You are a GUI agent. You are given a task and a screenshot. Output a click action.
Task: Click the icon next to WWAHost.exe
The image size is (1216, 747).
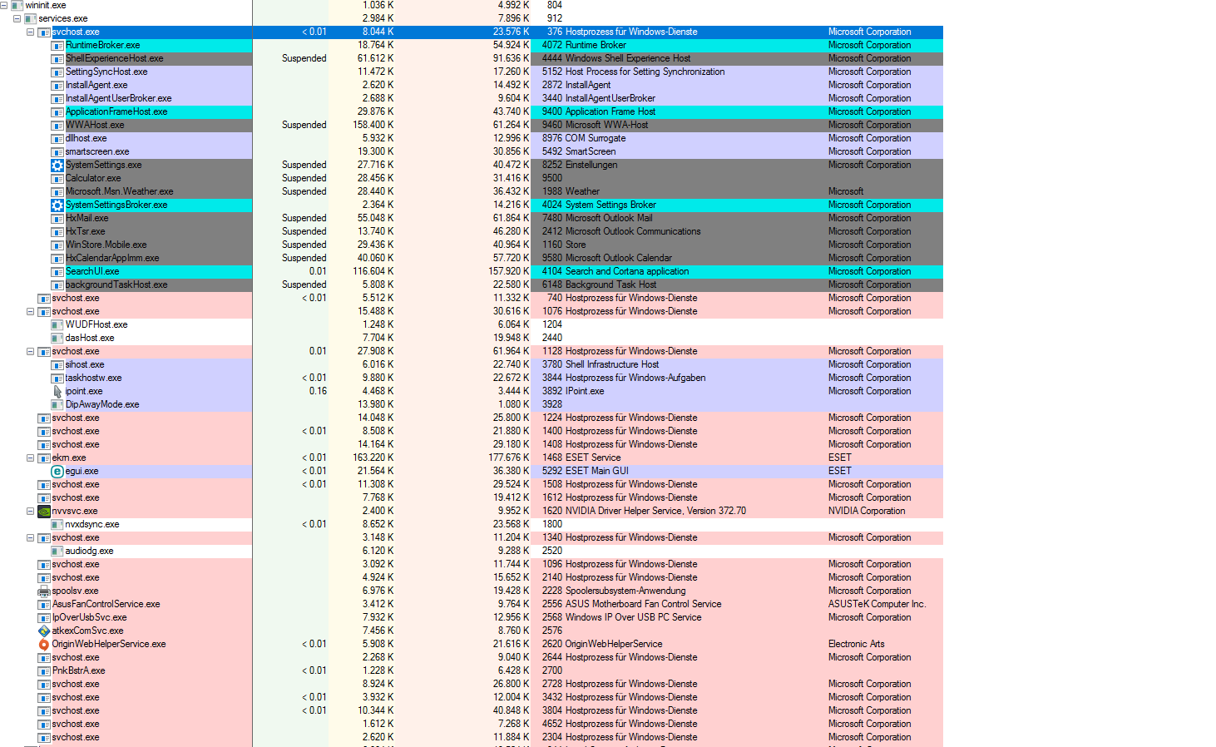pyautogui.click(x=57, y=125)
